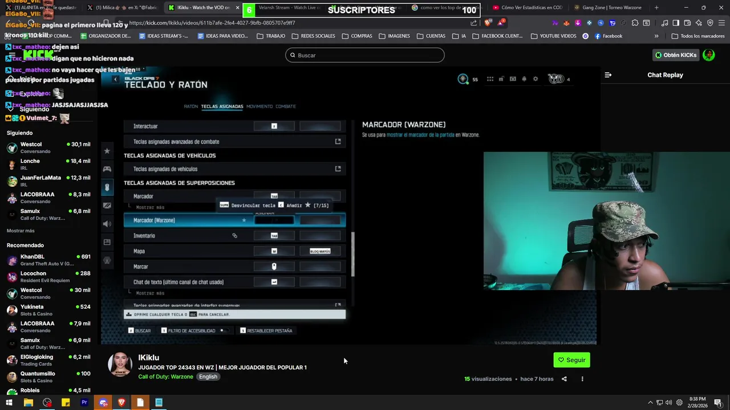Image resolution: width=730 pixels, height=410 pixels.
Task: Click the share page icon in address bar
Action: (x=473, y=23)
